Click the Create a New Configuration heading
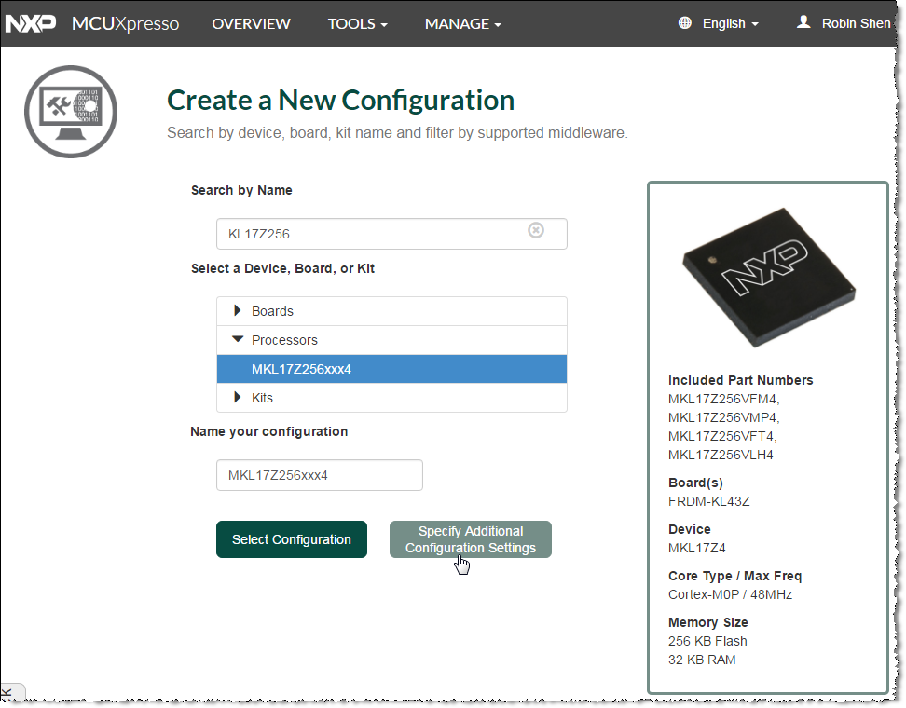Image resolution: width=906 pixels, height=708 pixels. point(340,101)
